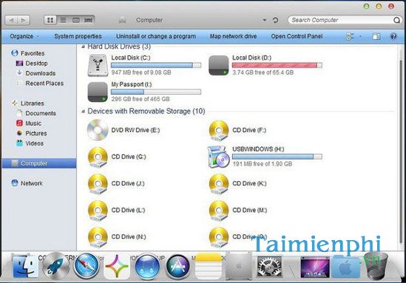Viewport: 406px width, 283px height.
Task: Open Downloads in Favorites
Action: [x=35, y=73]
